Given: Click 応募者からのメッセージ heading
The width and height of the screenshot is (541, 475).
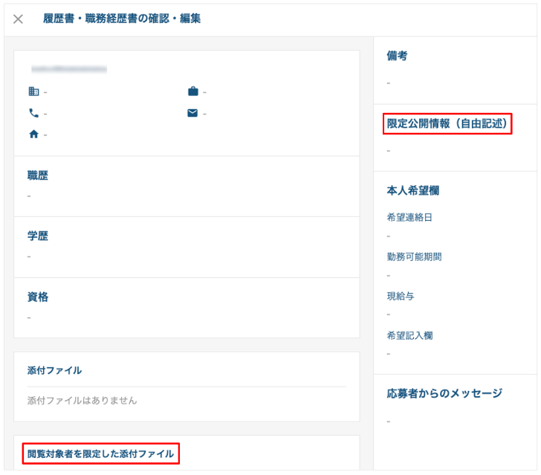Looking at the screenshot, I should coord(444,393).
